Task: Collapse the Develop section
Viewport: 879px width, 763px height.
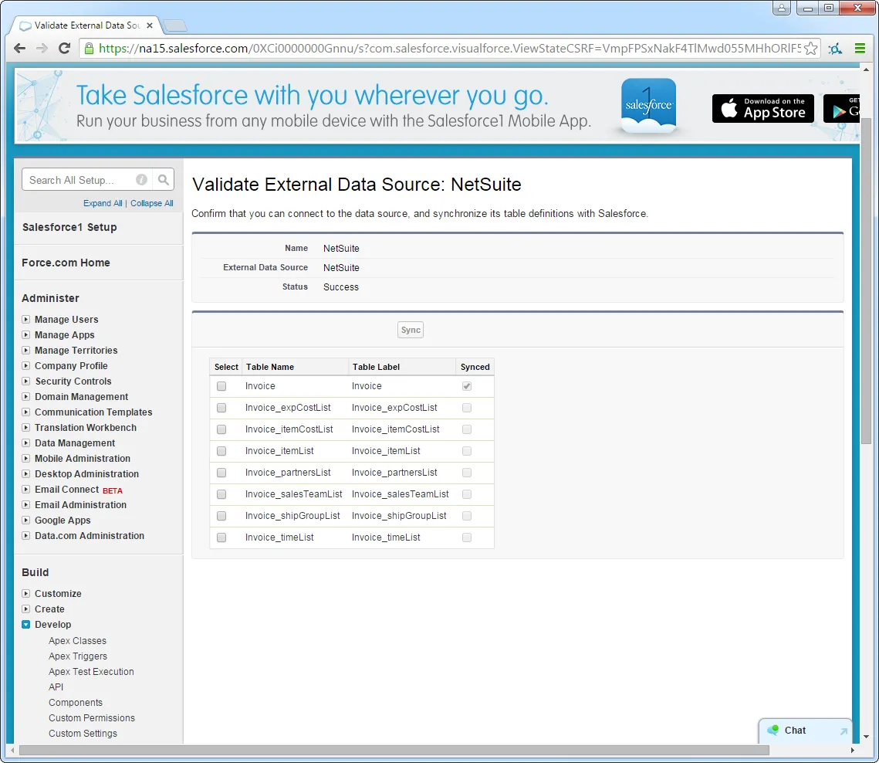Action: click(24, 624)
